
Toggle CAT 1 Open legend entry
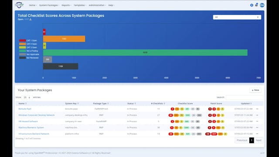(28, 41)
